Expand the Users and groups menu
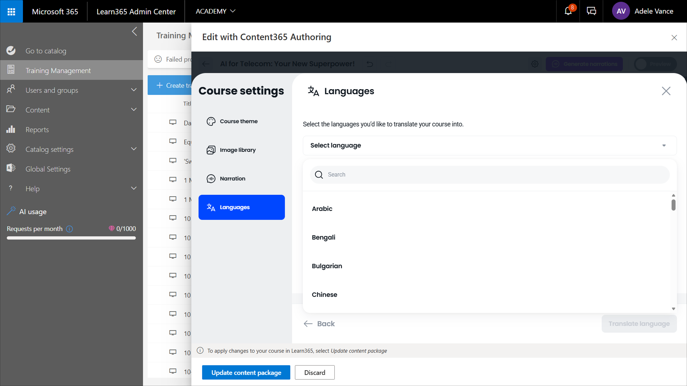Screen dimensions: 687x386 (134, 90)
